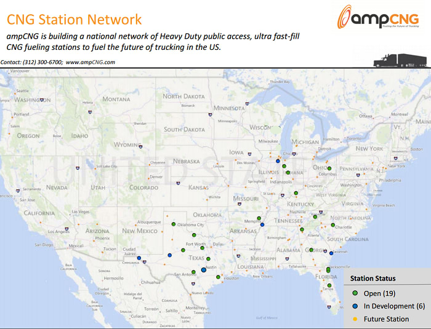Viewport: 431px width, 329px height.
Task: Select the blue station marker at Savannah
Action: tap(331, 253)
